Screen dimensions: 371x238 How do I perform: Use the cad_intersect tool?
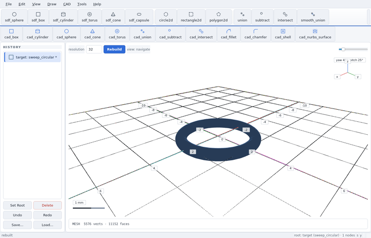(201, 34)
